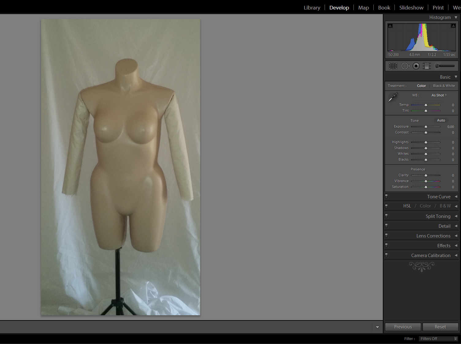461x344 pixels.
Task: Choose Black & White treatment
Action: point(444,86)
